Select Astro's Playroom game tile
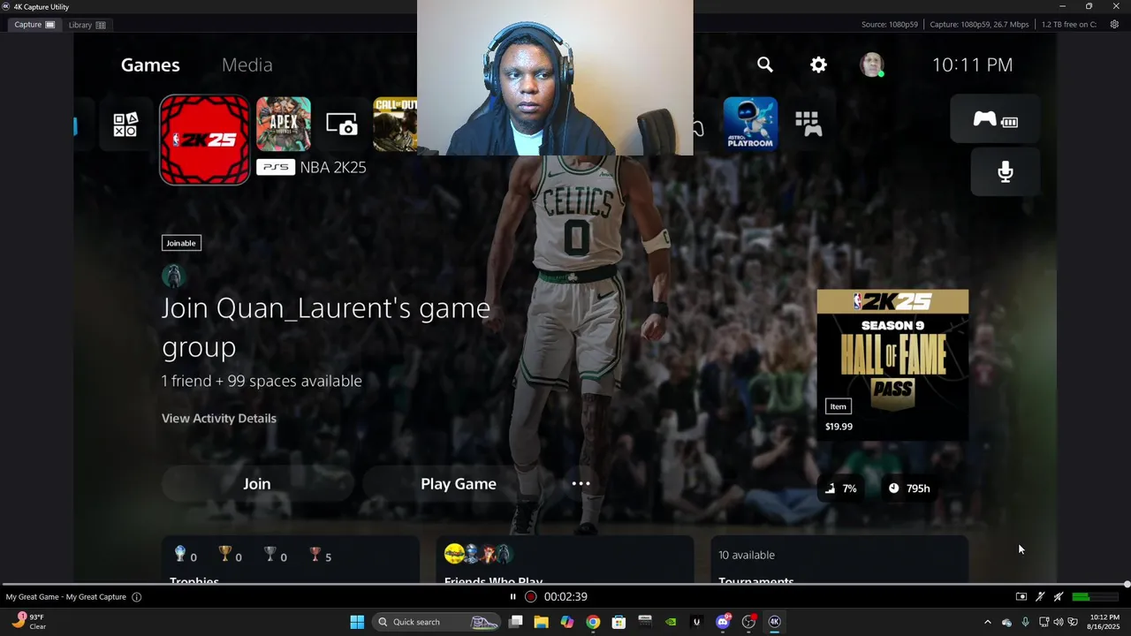The width and height of the screenshot is (1131, 636). click(x=750, y=124)
